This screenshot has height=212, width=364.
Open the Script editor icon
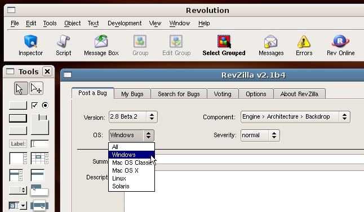[63, 46]
